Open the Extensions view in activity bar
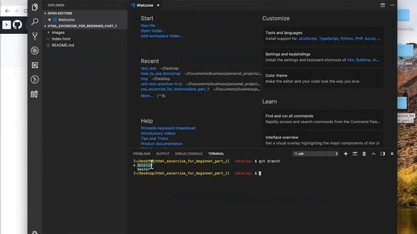This screenshot has width=417, height=234. (x=35, y=65)
